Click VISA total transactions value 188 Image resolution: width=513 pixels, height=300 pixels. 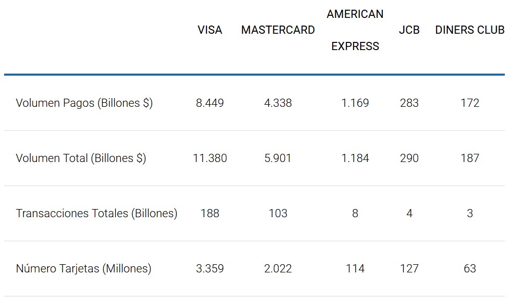pos(210,214)
